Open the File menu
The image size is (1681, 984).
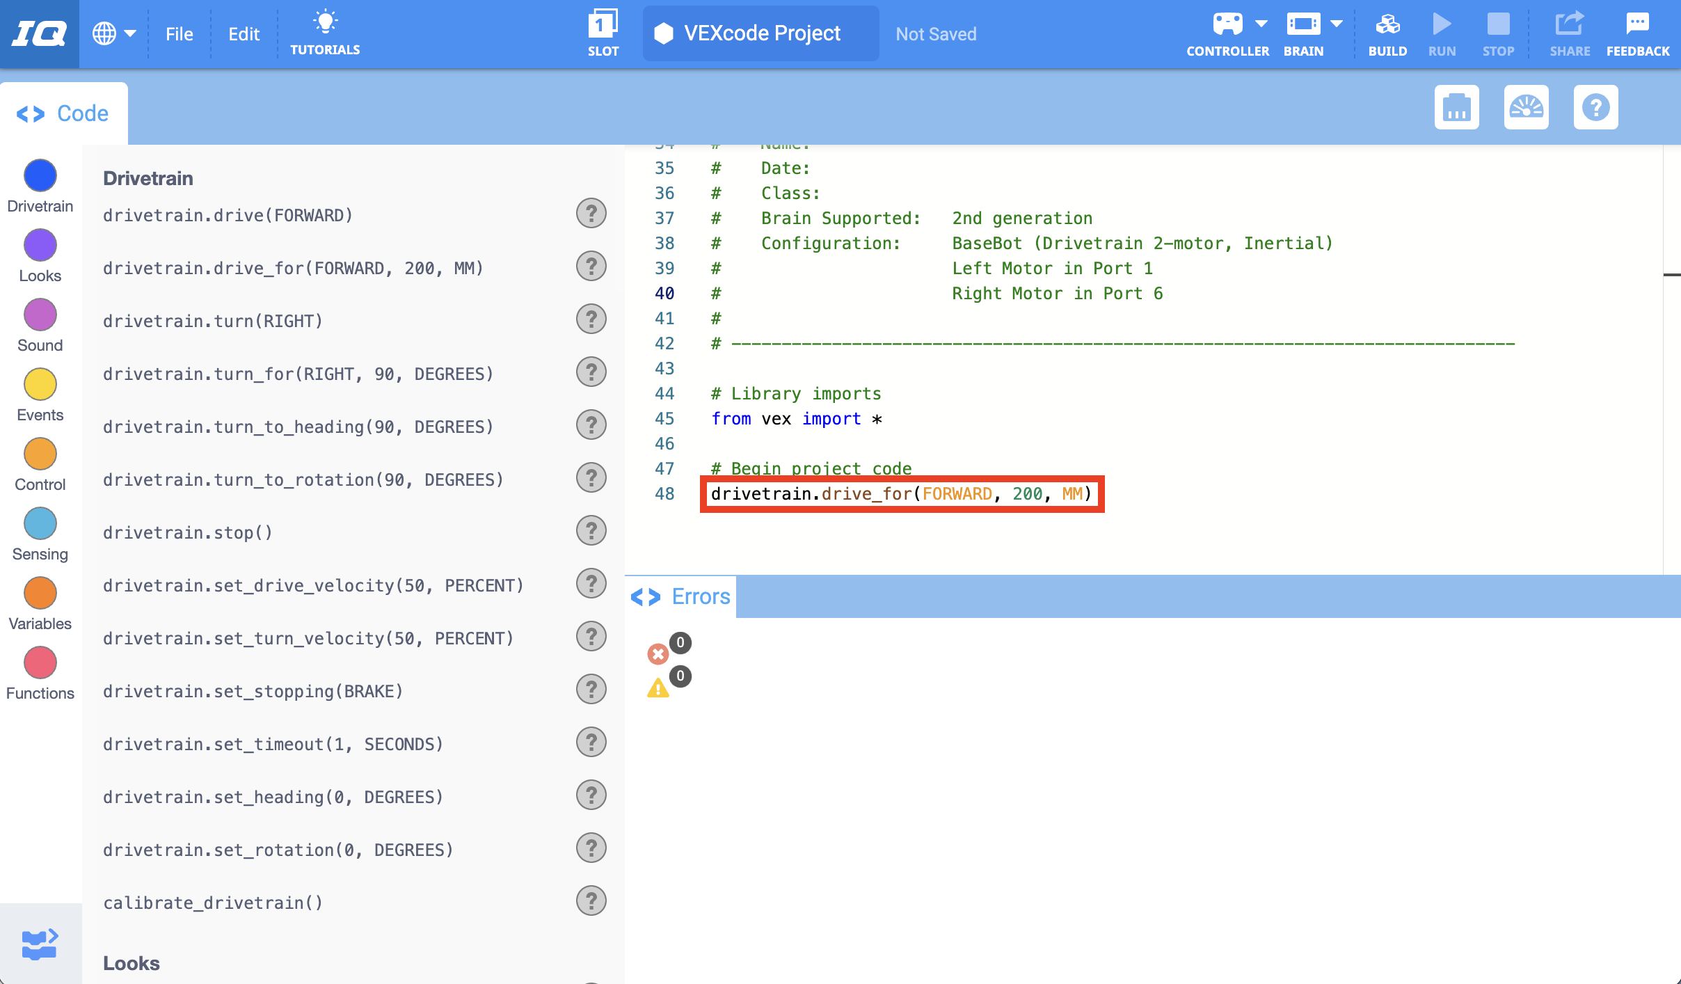click(179, 33)
